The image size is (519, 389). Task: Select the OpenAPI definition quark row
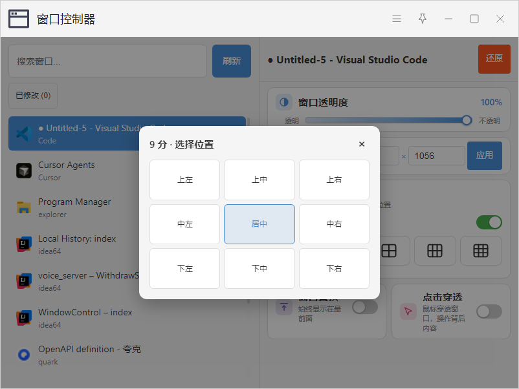coord(127,355)
